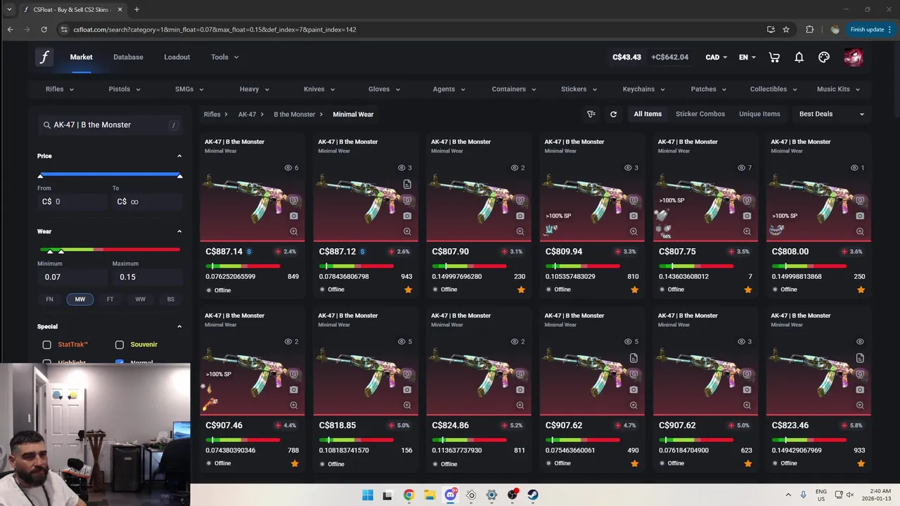This screenshot has height=506, width=900.
Task: Toggle the WW wear filter
Action: (141, 299)
